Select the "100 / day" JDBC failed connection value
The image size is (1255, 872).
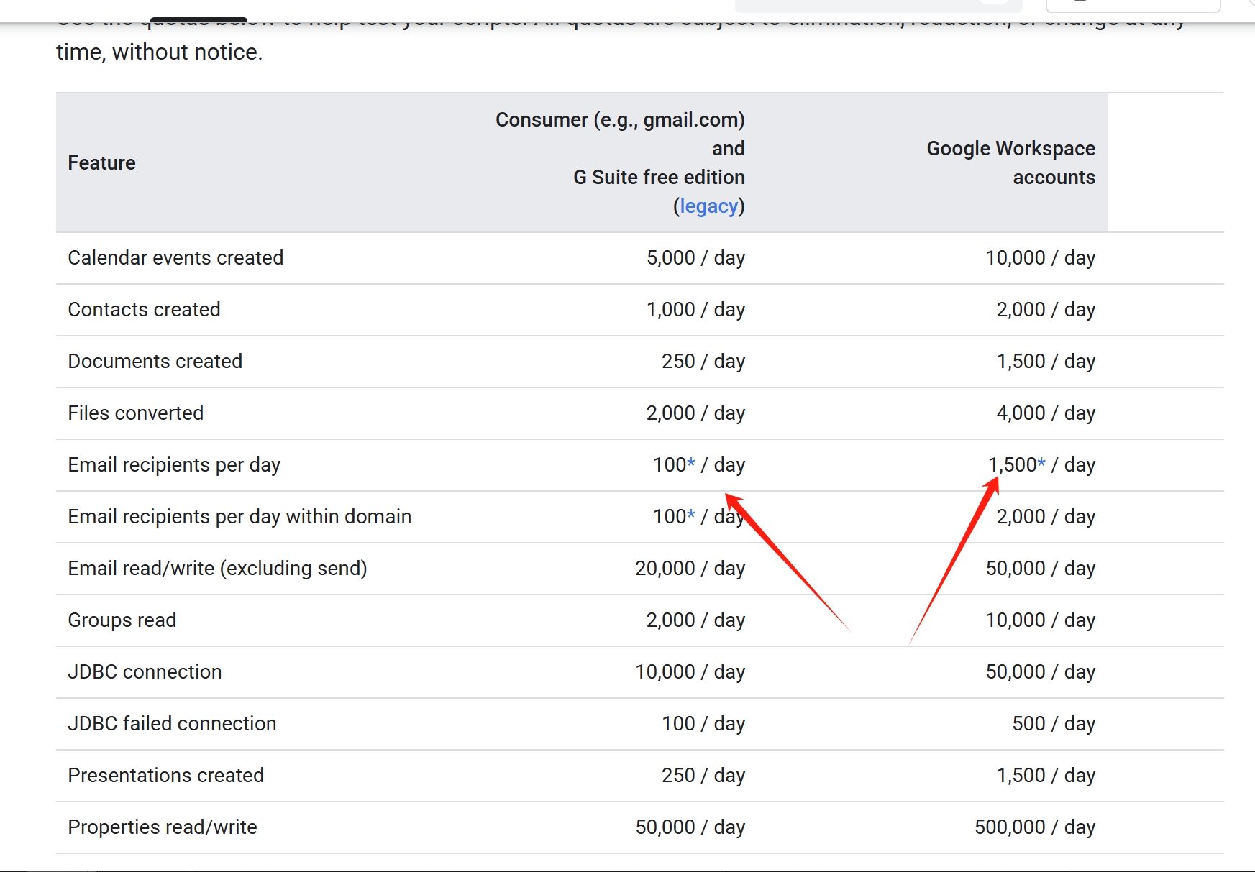click(x=703, y=724)
